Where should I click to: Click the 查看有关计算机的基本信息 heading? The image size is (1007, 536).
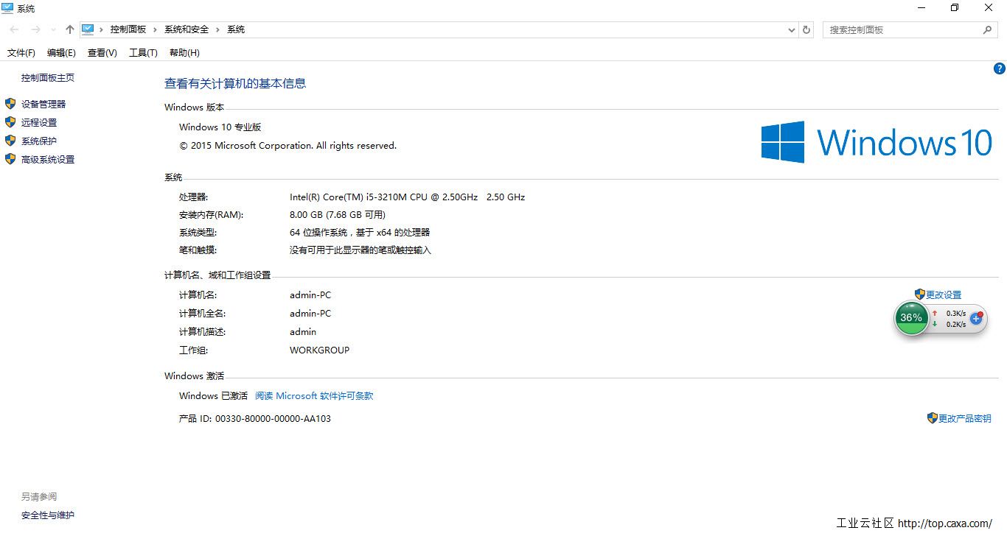pyautogui.click(x=235, y=83)
